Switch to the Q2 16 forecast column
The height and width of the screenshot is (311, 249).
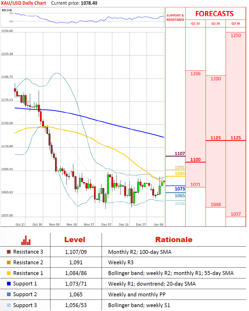(216, 23)
